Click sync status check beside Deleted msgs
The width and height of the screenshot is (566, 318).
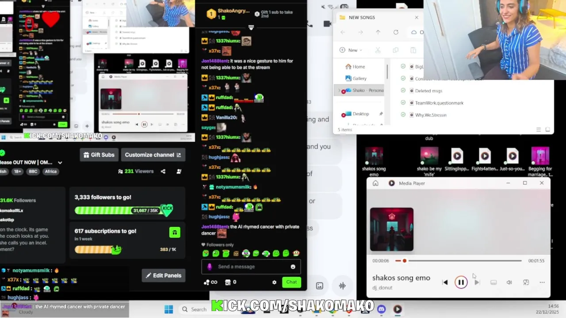click(x=403, y=91)
